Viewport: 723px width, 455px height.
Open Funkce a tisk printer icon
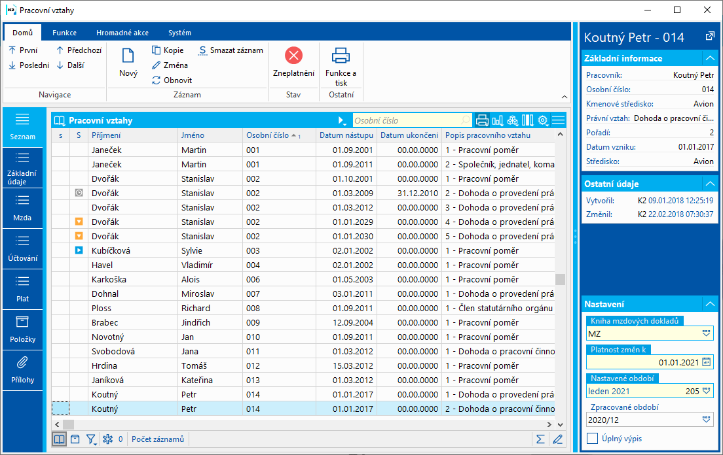pos(341,56)
